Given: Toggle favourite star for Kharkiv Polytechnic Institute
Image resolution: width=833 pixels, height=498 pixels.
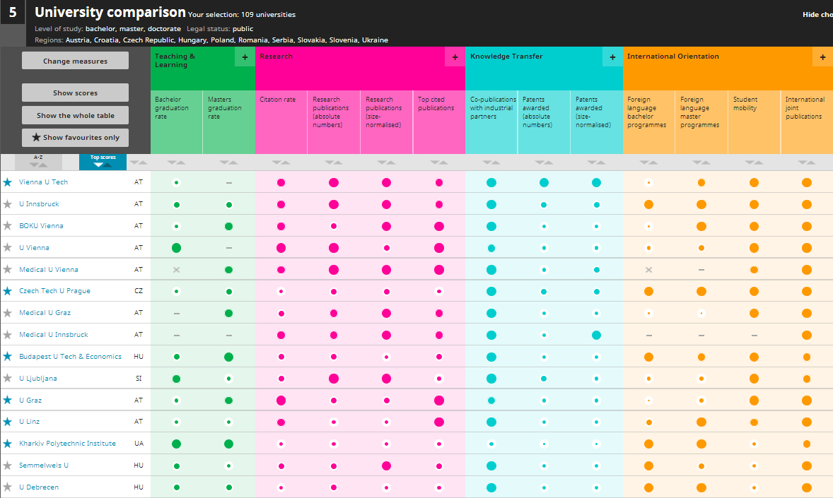Looking at the screenshot, I should tap(8, 444).
